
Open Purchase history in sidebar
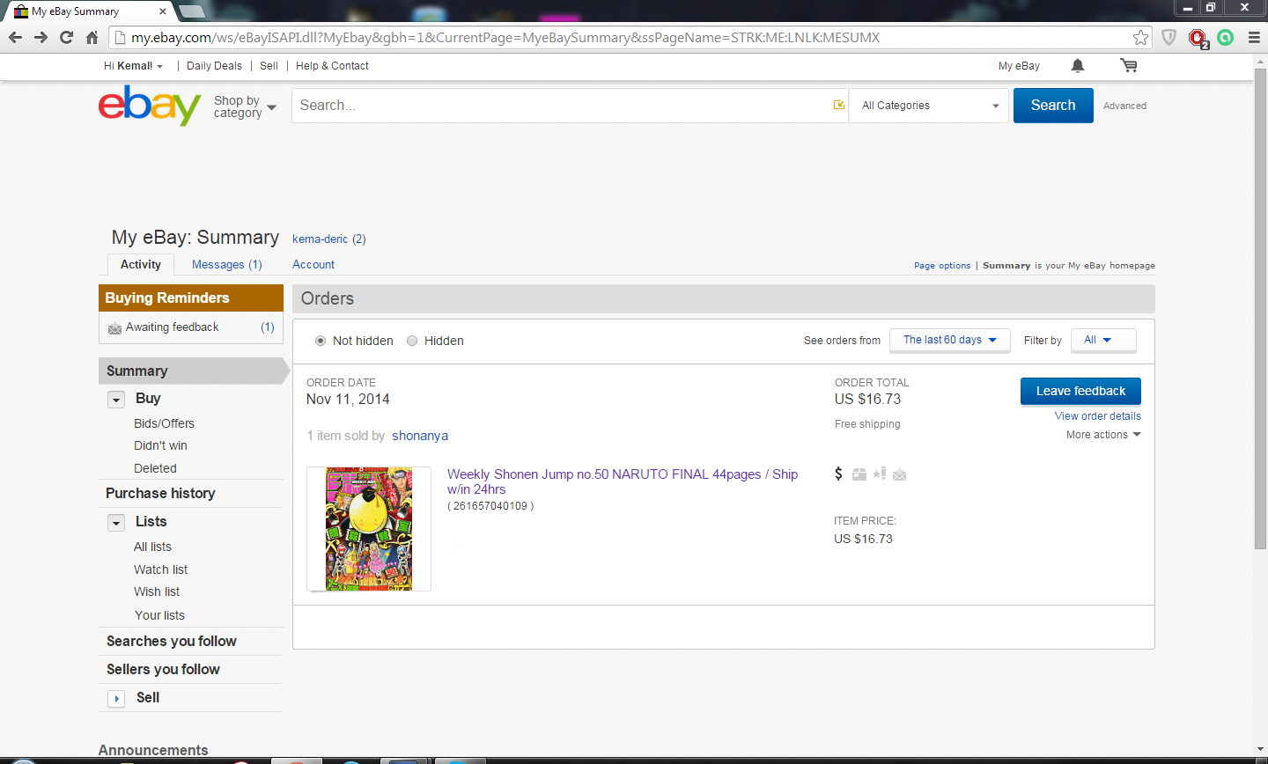pos(160,493)
